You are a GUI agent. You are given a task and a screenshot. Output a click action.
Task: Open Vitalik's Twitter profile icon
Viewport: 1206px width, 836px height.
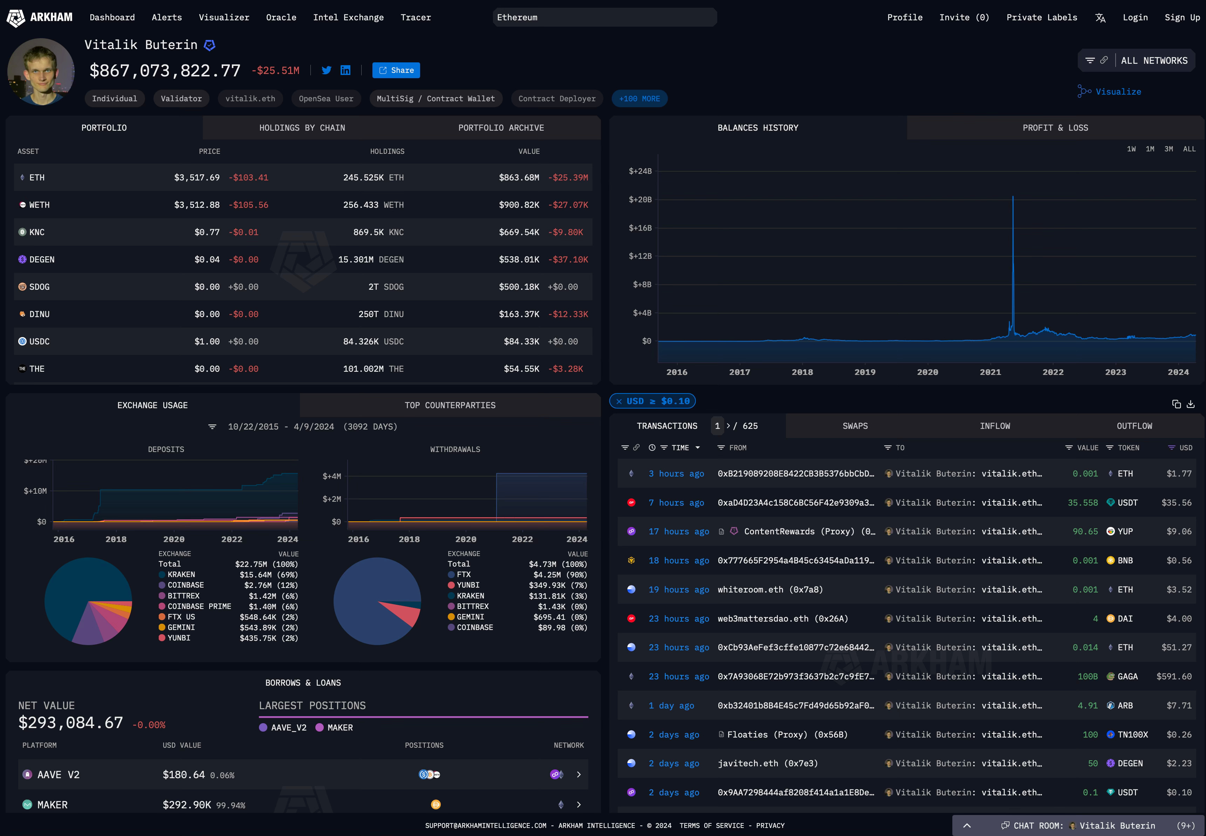point(326,70)
